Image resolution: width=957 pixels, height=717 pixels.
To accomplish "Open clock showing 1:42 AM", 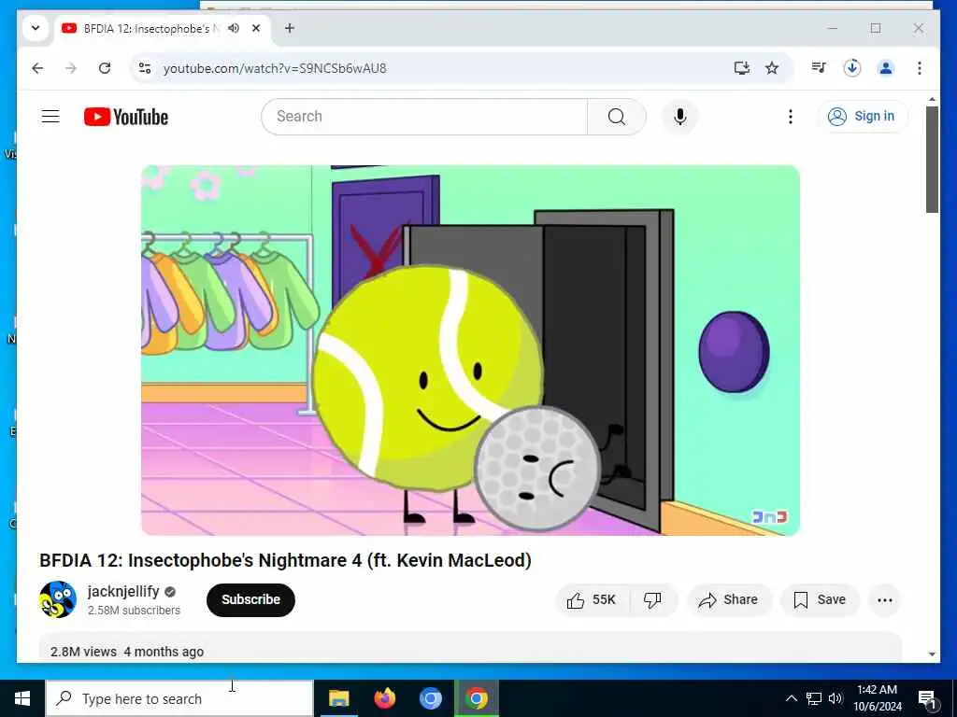I will click(x=877, y=698).
